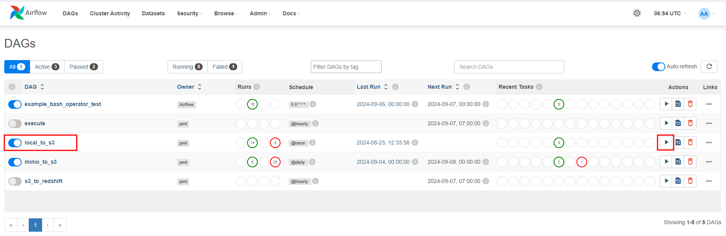Show info for Runs column
Image resolution: width=726 pixels, height=236 pixels.
pyautogui.click(x=257, y=87)
